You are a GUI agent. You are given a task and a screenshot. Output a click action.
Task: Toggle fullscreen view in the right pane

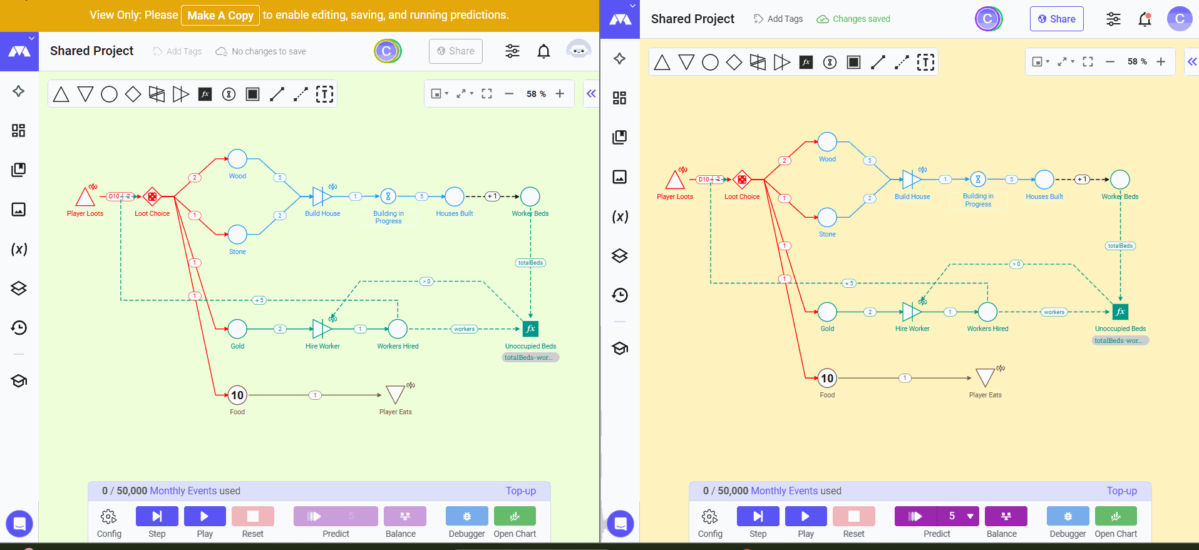pos(1088,62)
